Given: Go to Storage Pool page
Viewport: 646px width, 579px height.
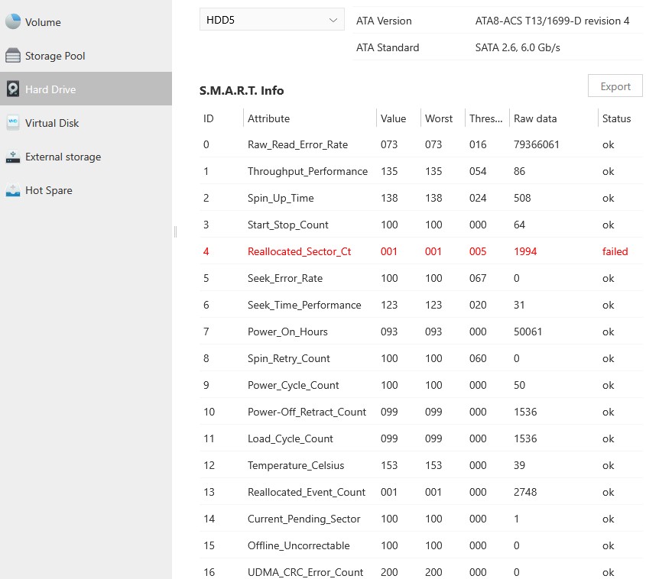Looking at the screenshot, I should click(x=86, y=56).
